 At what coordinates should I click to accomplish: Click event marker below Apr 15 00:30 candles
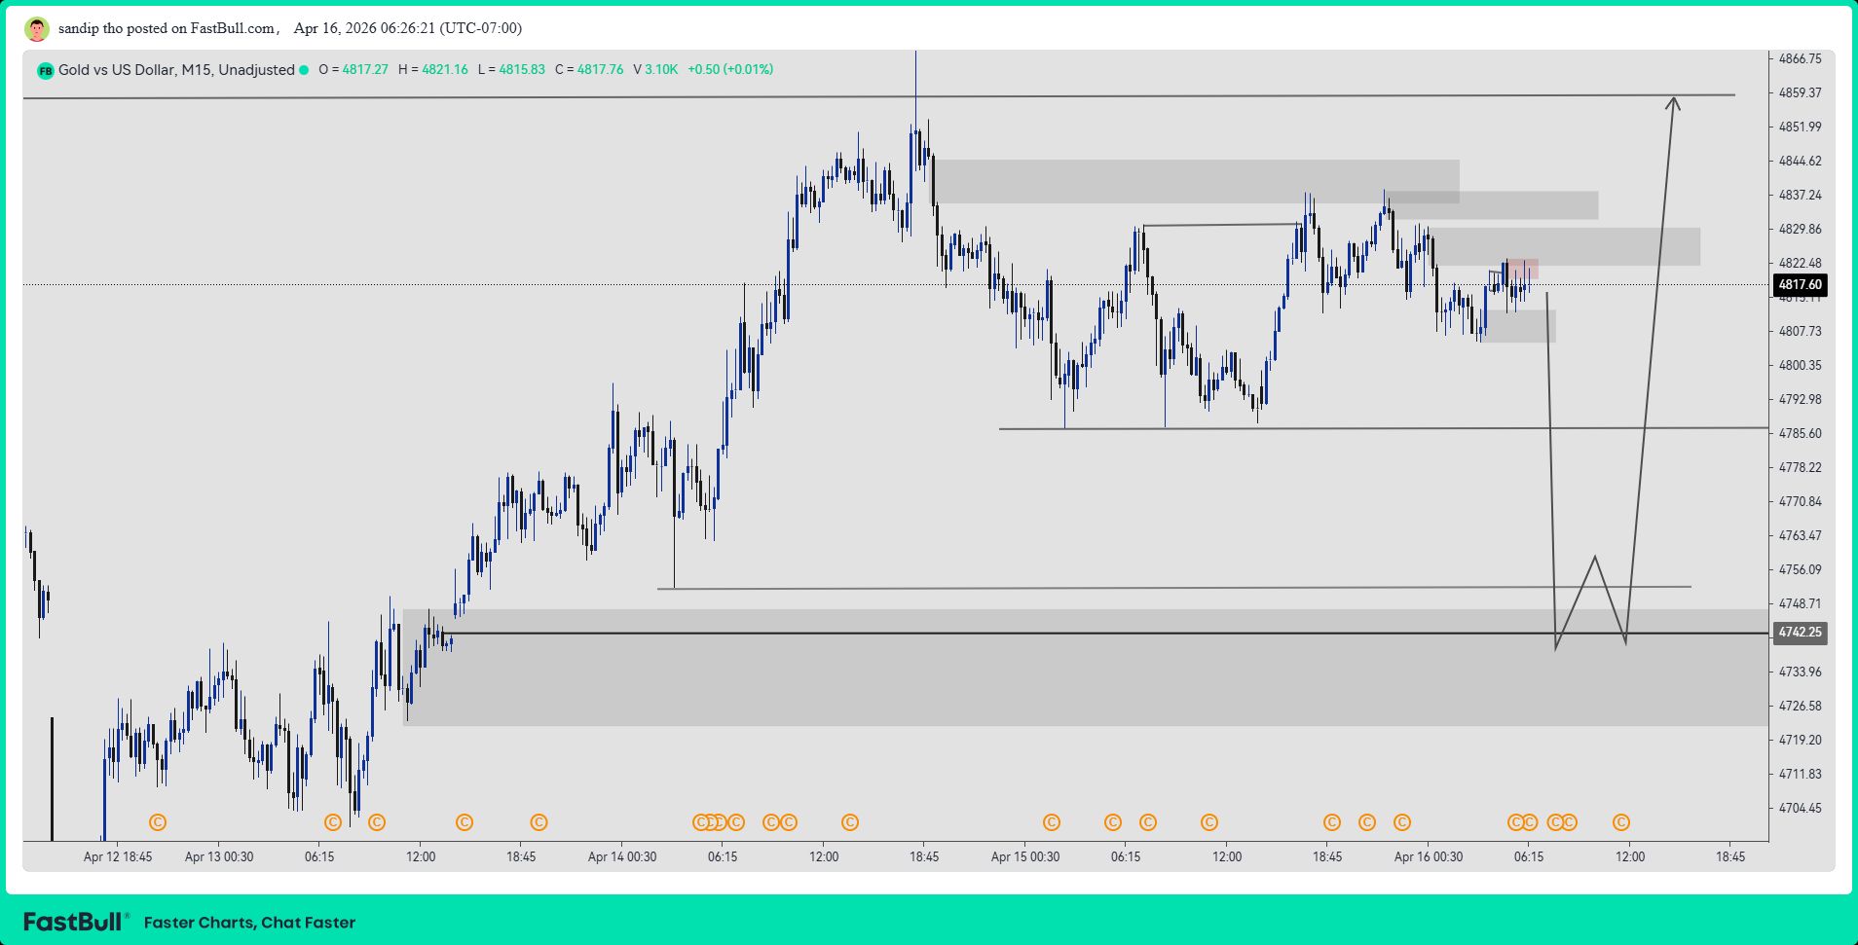[1052, 822]
